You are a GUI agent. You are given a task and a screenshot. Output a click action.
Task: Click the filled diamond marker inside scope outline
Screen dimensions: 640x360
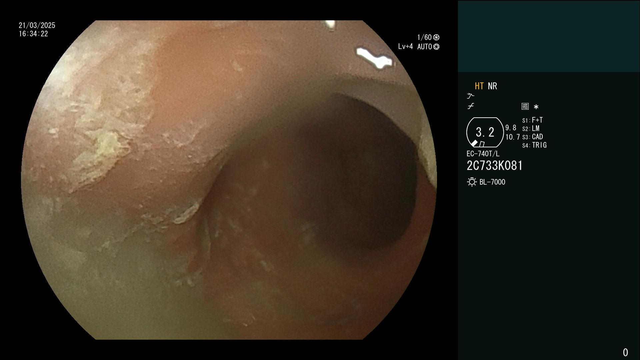474,143
